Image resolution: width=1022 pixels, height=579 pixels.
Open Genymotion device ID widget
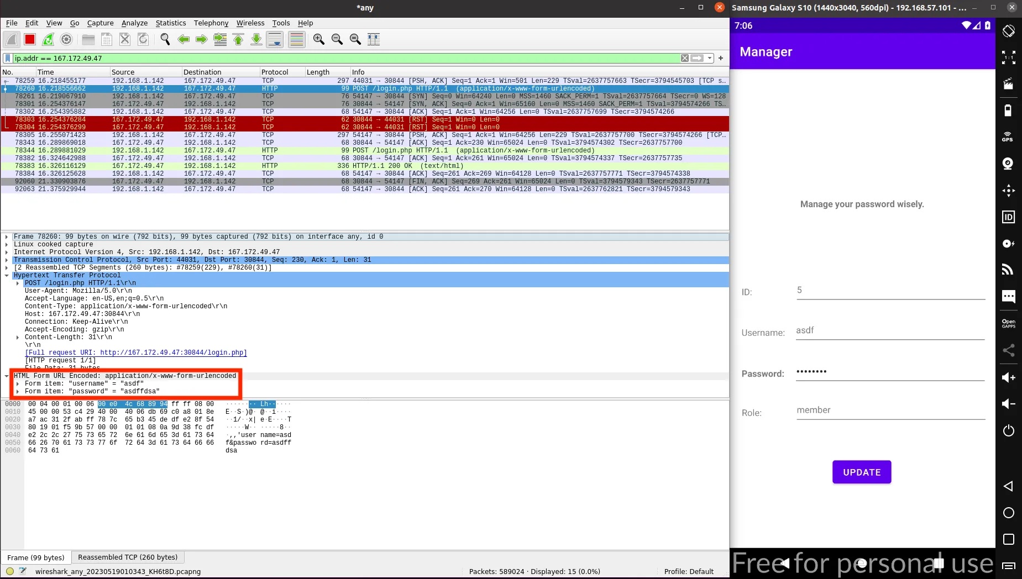coord(1009,217)
